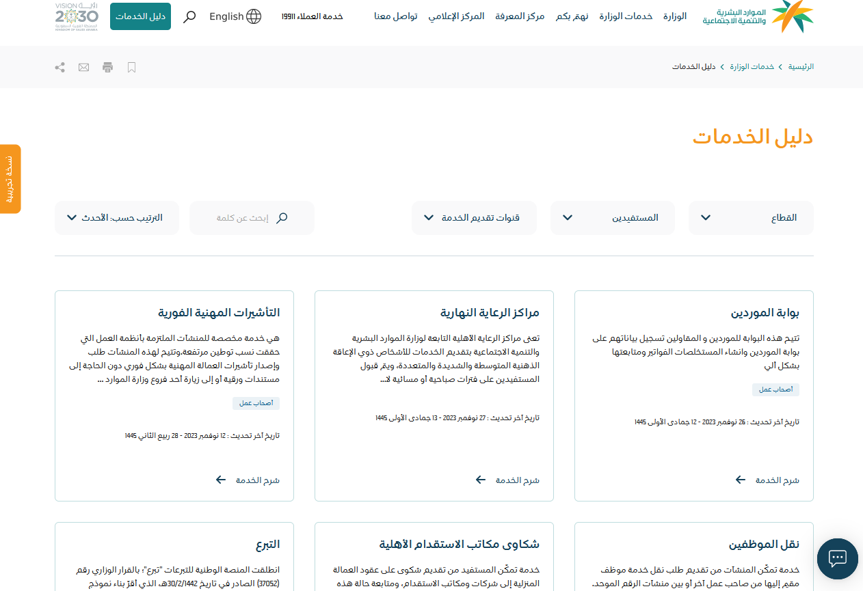Expand the المستفيدين beneficiaries dropdown
Screen dimensions: 863x591
click(x=612, y=218)
